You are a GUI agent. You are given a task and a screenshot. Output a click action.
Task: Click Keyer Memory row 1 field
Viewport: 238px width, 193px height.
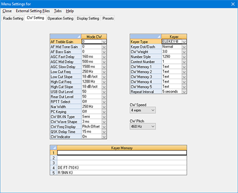[122, 153]
